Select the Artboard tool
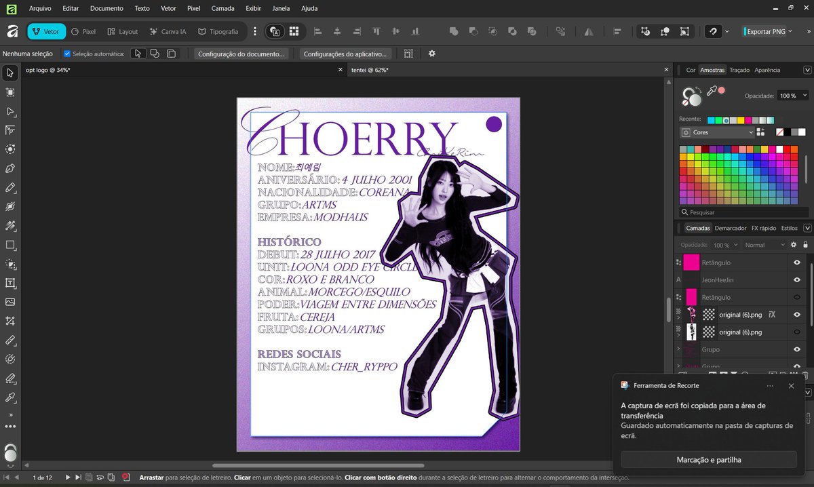Screen dimensions: 814x487 pos(10,92)
